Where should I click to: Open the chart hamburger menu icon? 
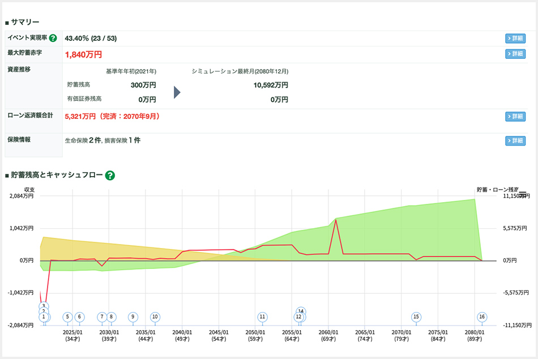[x=523, y=194]
